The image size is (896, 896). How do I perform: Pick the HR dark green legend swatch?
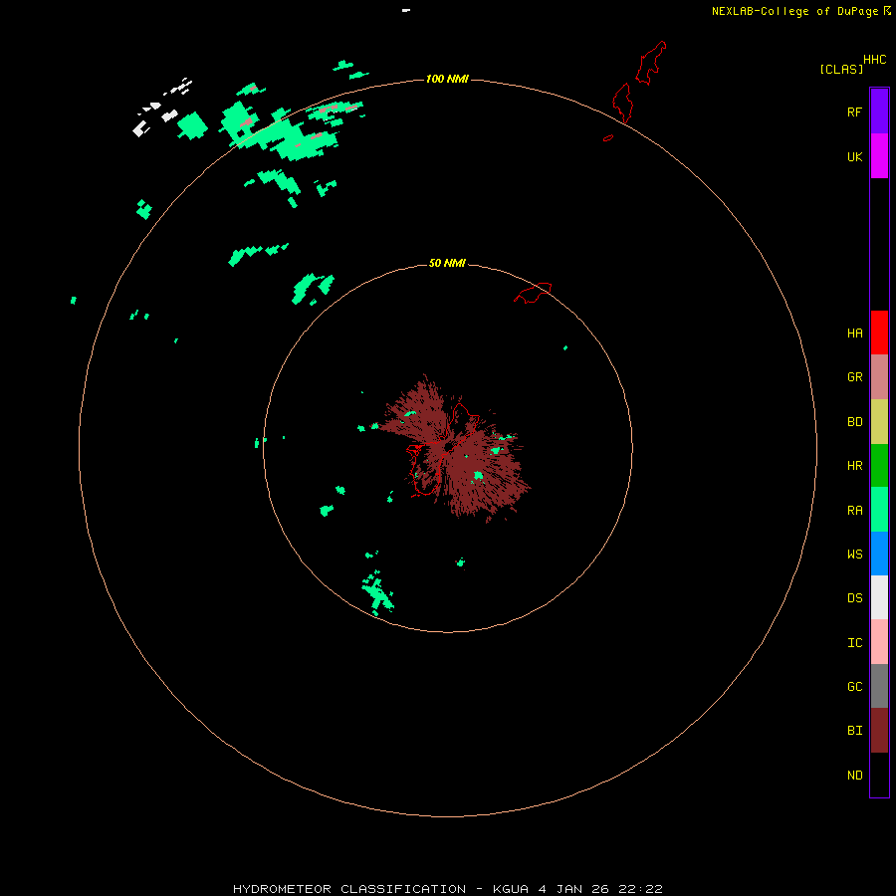pos(879,466)
